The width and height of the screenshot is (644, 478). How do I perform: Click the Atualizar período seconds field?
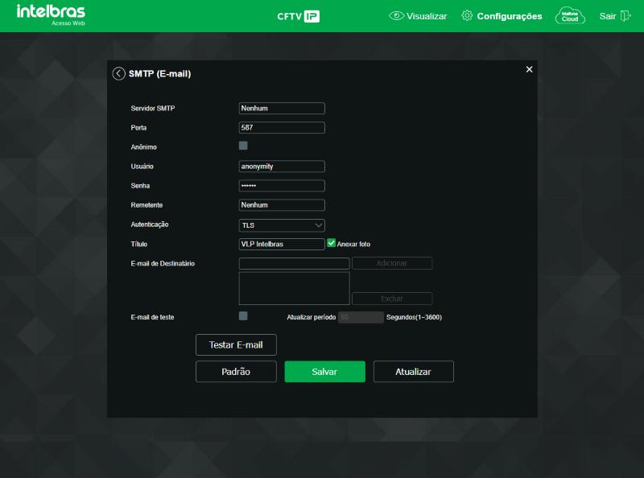click(x=361, y=317)
